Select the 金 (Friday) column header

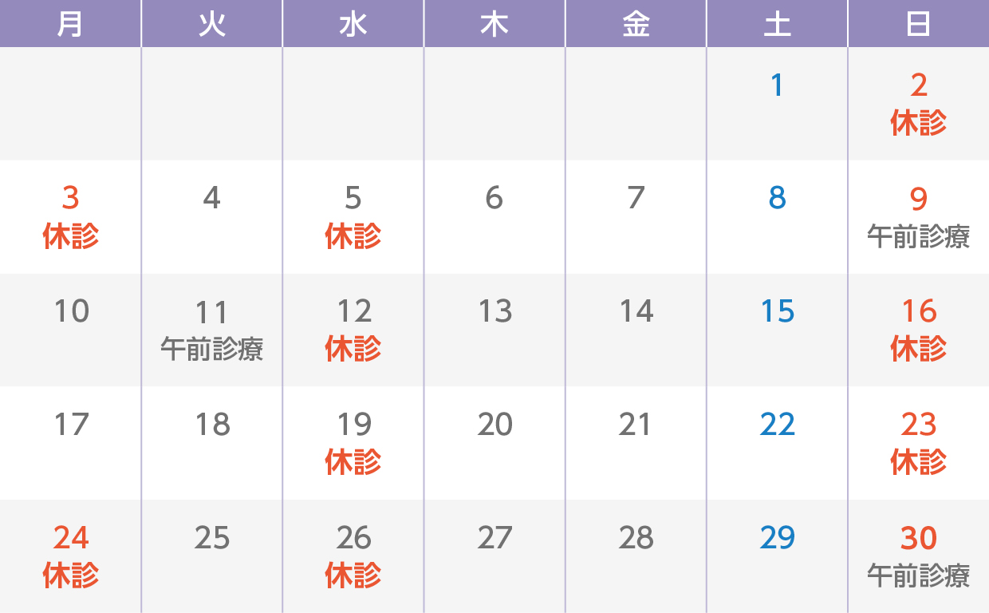click(x=636, y=24)
